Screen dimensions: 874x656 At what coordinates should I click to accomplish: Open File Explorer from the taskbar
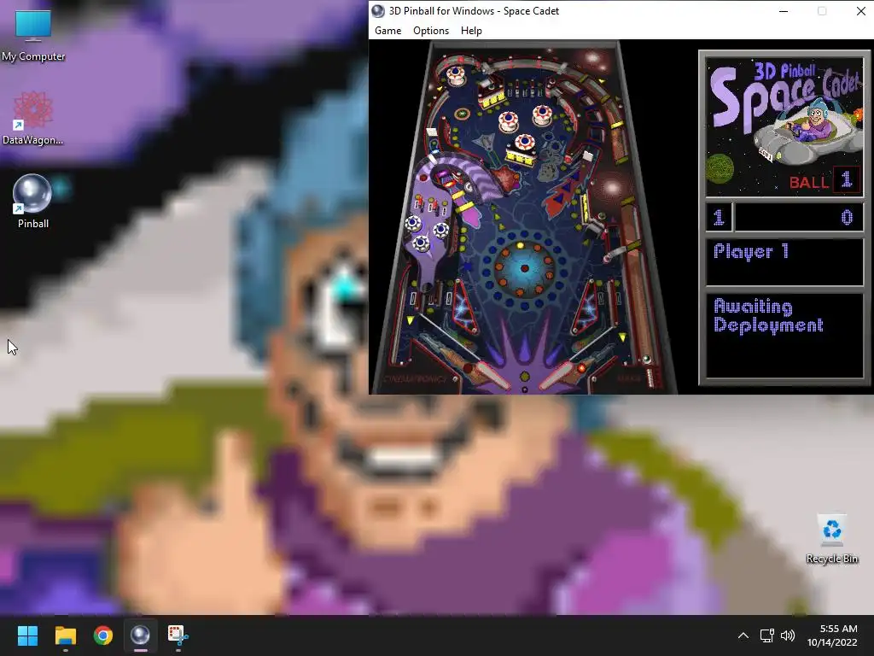[65, 635]
